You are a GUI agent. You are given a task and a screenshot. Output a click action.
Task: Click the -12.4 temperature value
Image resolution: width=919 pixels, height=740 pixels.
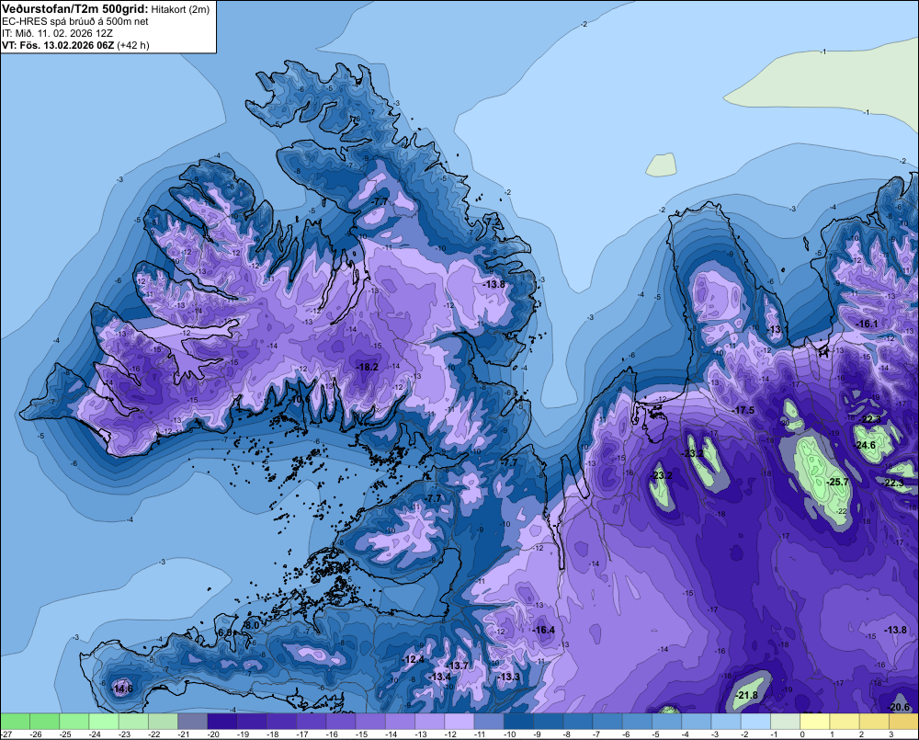point(414,660)
